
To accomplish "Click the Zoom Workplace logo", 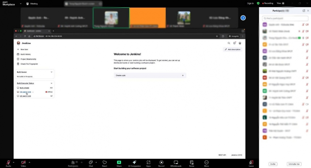I will click(x=9, y=3).
